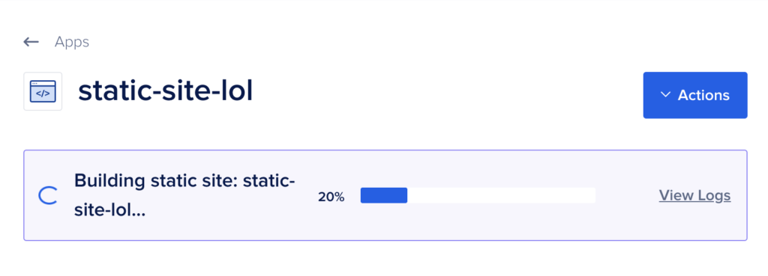Click the filled blue portion of progress bar
The image size is (768, 276).
[x=384, y=195]
